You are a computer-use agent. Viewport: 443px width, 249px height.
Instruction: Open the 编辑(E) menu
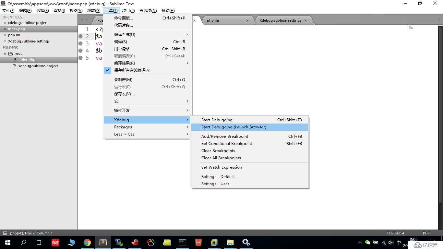pyautogui.click(x=25, y=11)
